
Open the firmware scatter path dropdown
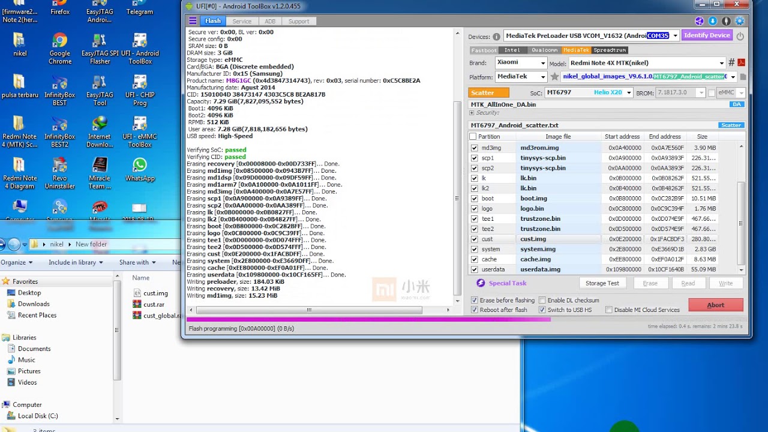tap(733, 77)
